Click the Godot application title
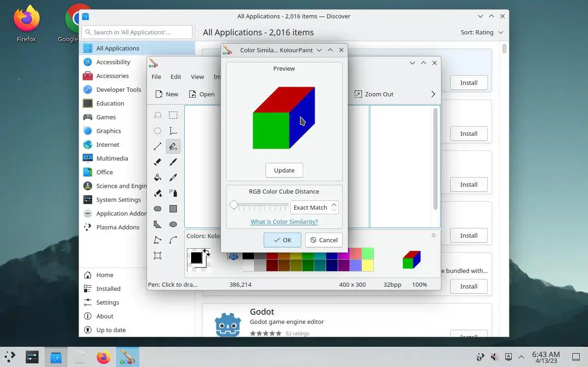Image resolution: width=588 pixels, height=367 pixels. [x=262, y=311]
